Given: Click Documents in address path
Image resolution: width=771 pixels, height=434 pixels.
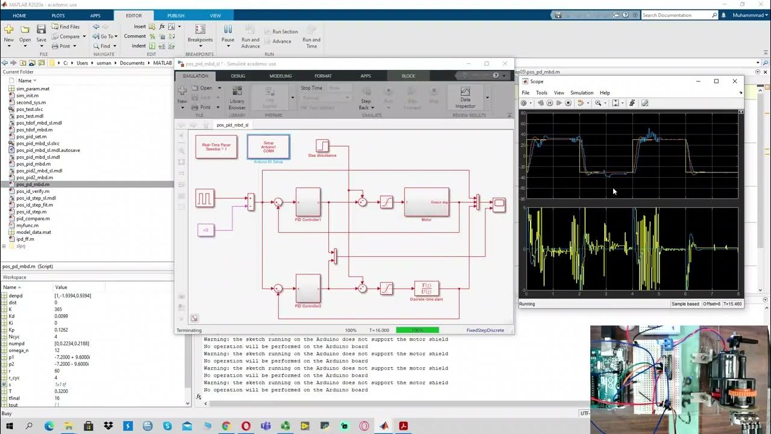Looking at the screenshot, I should click(132, 63).
